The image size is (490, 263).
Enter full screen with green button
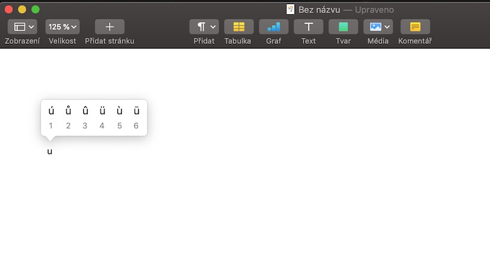coord(35,10)
